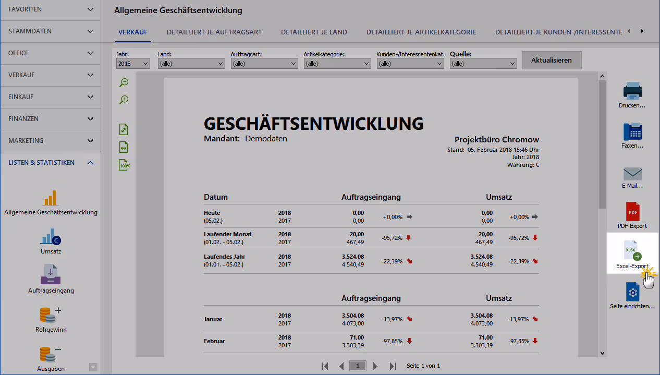
Task: Switch to DETAILLIERT JE AUFTRAGSART tab
Action: pyautogui.click(x=214, y=32)
